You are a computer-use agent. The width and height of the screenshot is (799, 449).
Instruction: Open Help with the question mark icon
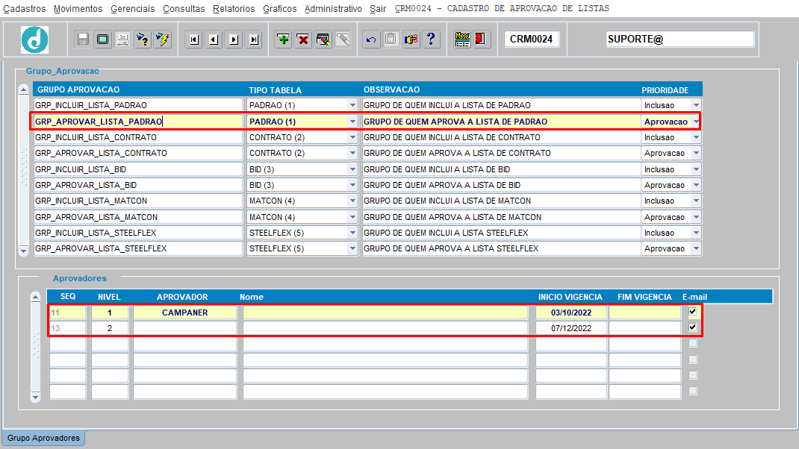[431, 40]
